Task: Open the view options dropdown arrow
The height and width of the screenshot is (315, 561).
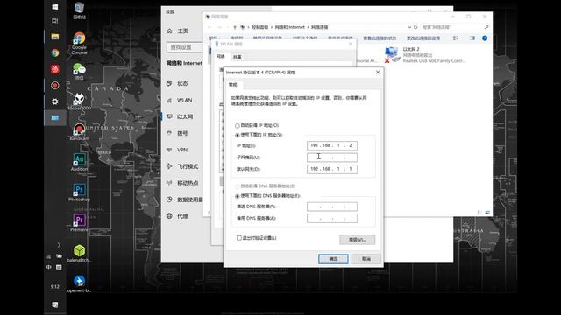Action: [462, 38]
